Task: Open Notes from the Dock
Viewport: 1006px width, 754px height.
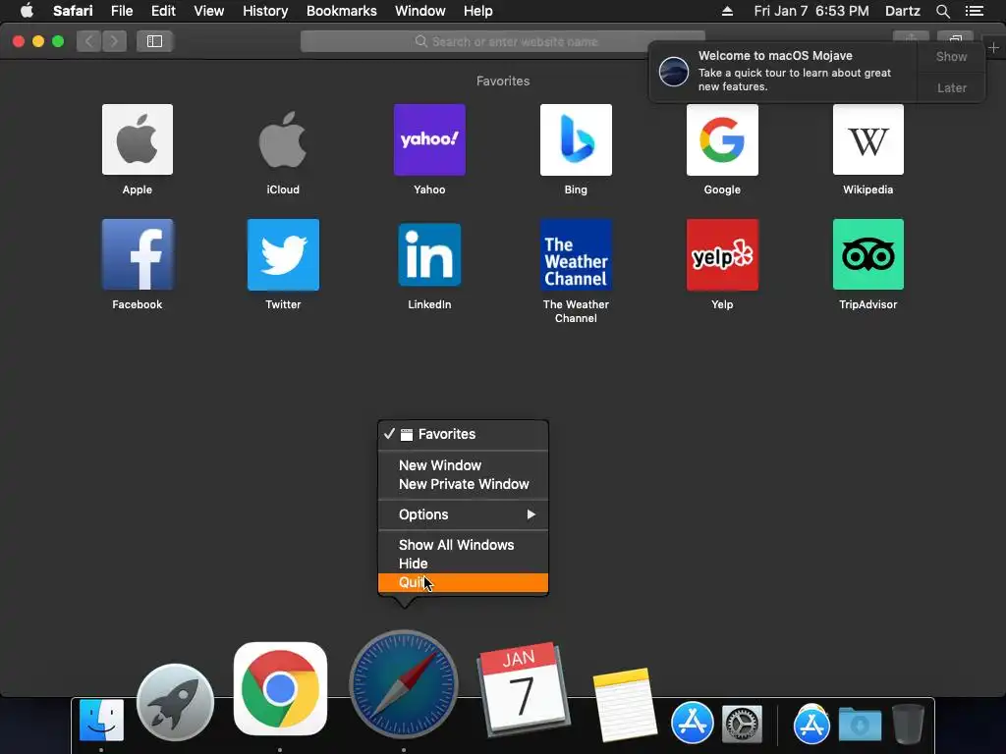Action: click(625, 704)
